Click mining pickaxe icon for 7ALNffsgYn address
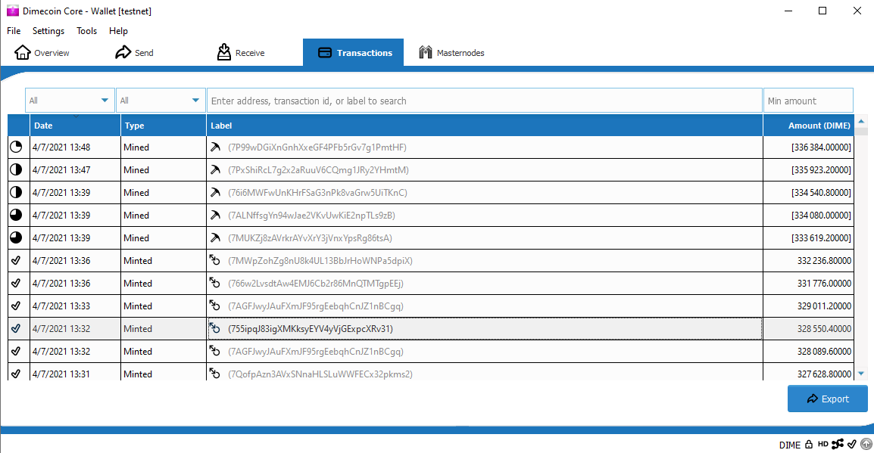The width and height of the screenshot is (874, 453). click(x=215, y=215)
